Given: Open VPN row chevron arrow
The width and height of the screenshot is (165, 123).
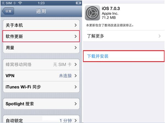Looking at the screenshot, I should point(76,76).
